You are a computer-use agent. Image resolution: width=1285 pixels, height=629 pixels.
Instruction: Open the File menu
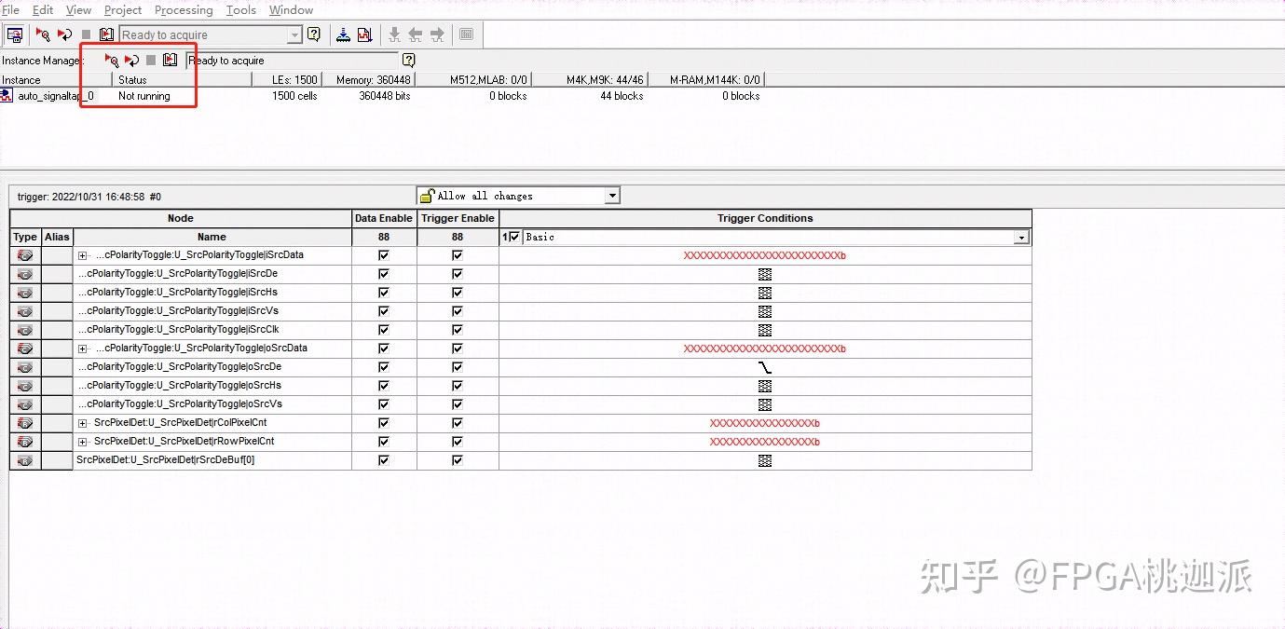point(10,9)
